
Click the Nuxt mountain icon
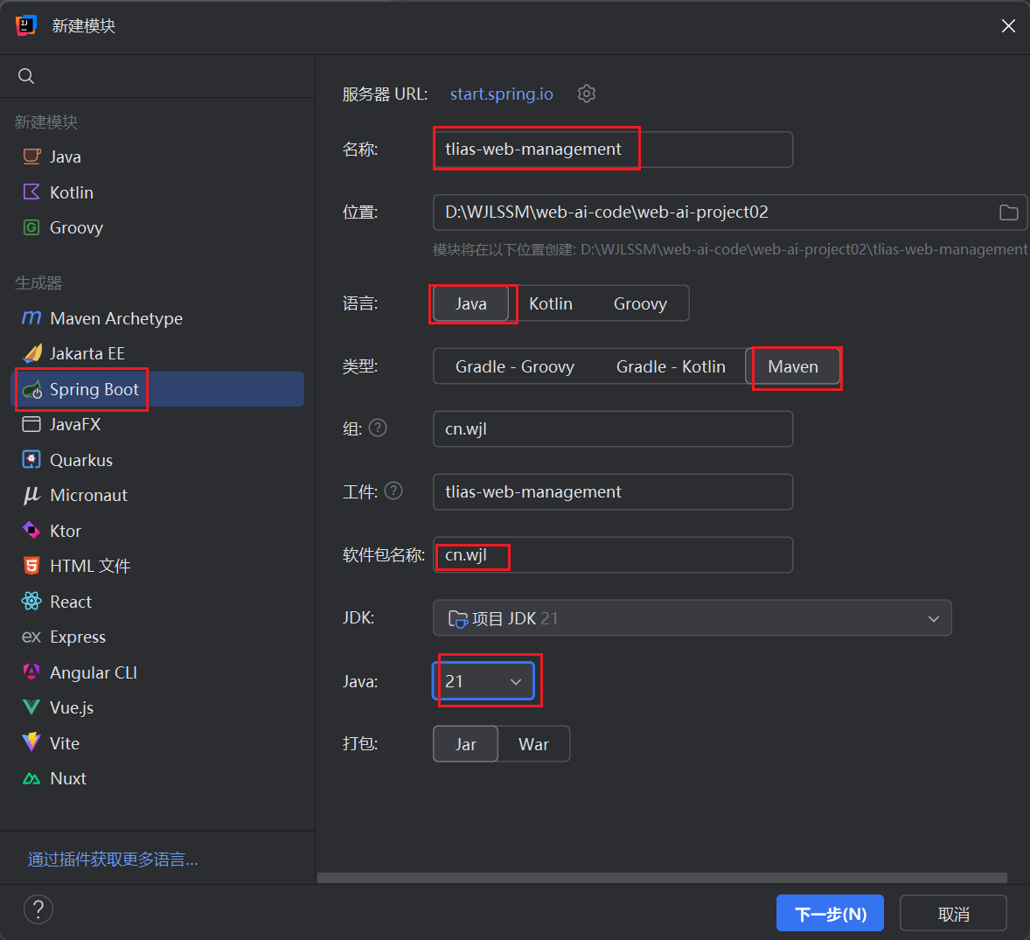[x=31, y=778]
